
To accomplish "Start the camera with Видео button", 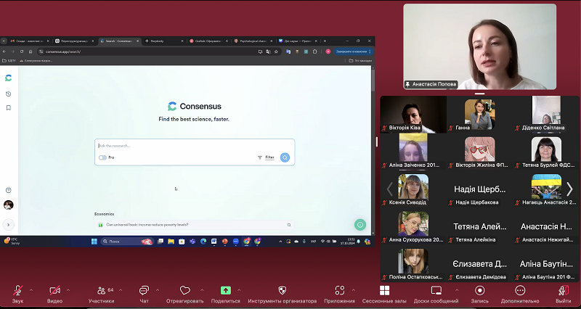I will (x=54, y=294).
